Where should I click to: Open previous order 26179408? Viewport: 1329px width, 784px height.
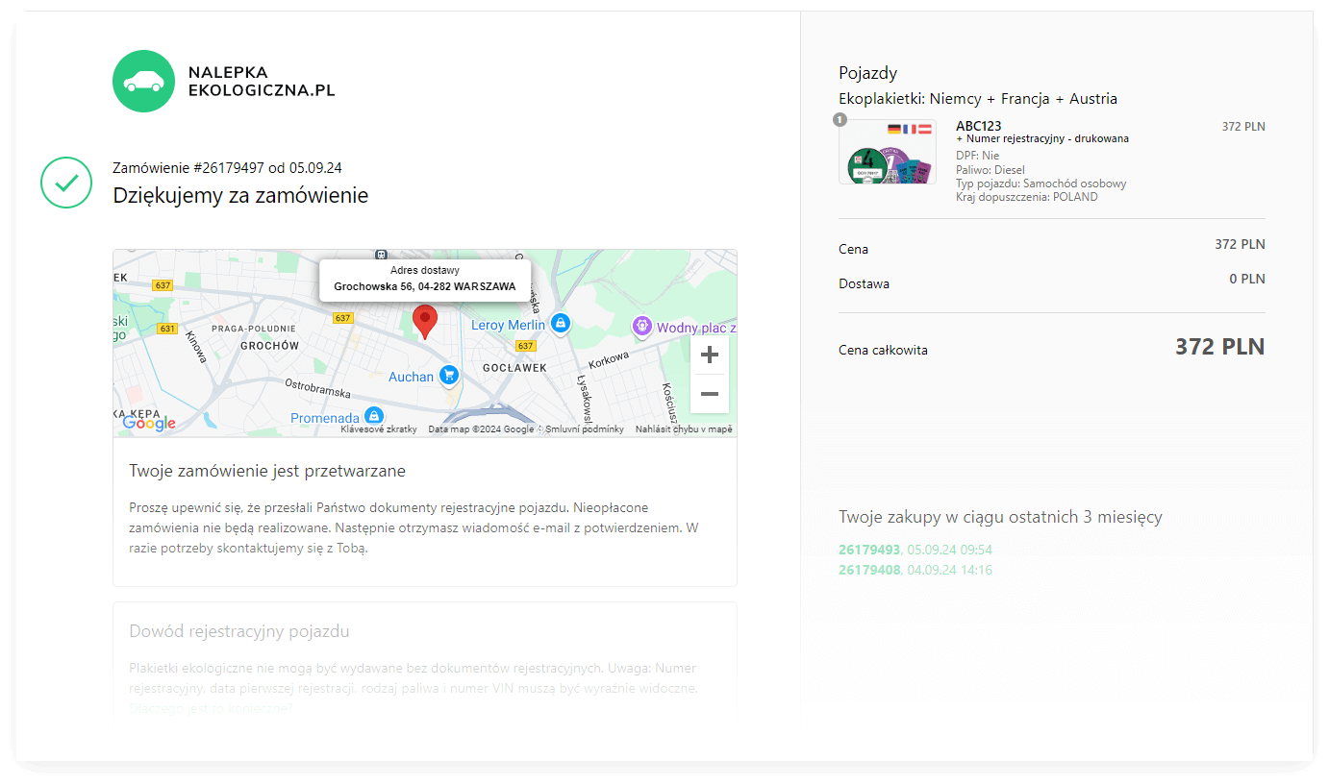869,570
